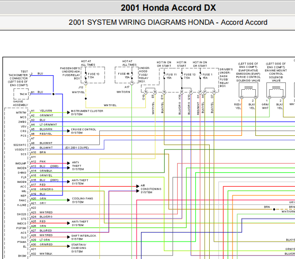This screenshot has height=259, width=295.
Task: Click the 'K-LINE' signal name
Action: [22, 205]
